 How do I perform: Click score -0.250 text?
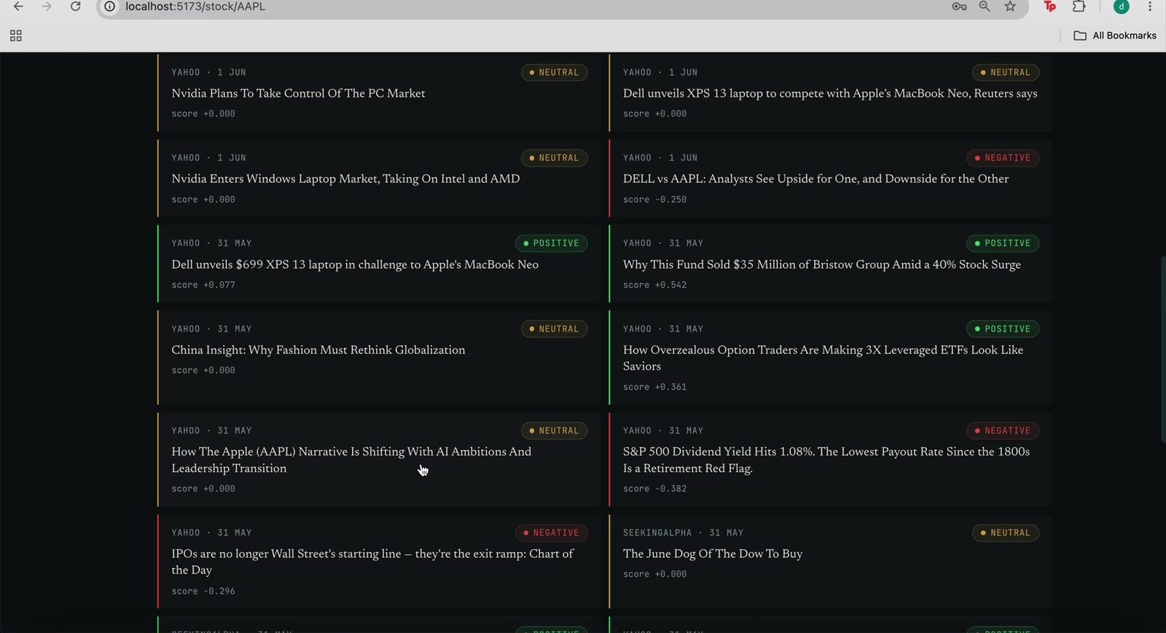coord(654,200)
